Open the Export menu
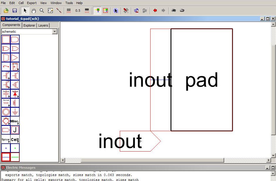The image size is (276, 181). coord(32,3)
